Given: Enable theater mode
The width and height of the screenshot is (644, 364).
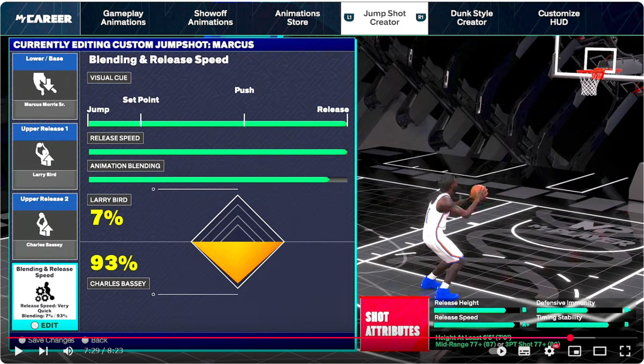Looking at the screenshot, I should click(x=599, y=351).
